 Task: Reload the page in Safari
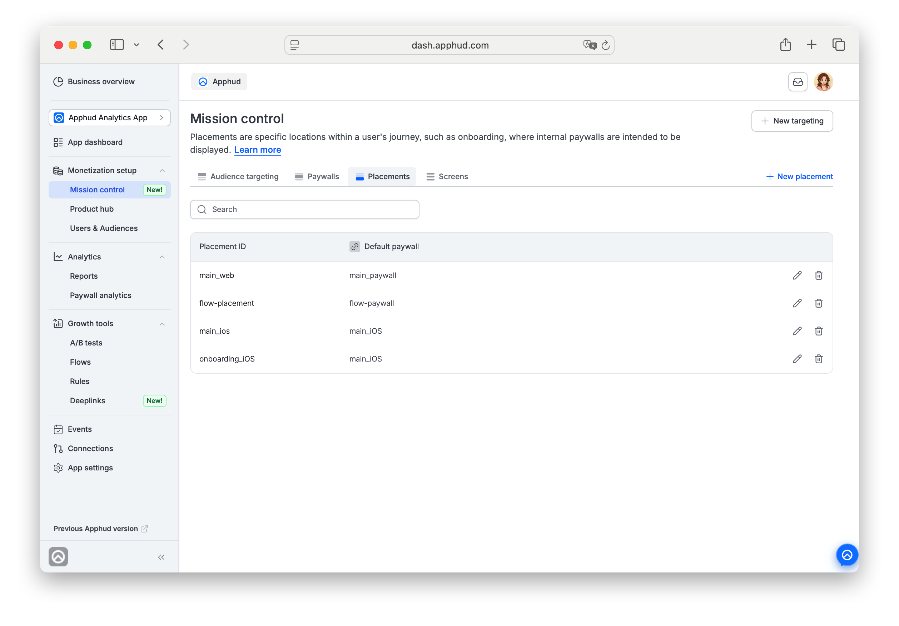pos(605,45)
